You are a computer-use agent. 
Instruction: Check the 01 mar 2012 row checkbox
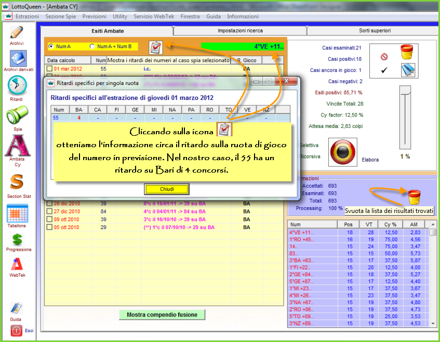pyautogui.click(x=50, y=68)
